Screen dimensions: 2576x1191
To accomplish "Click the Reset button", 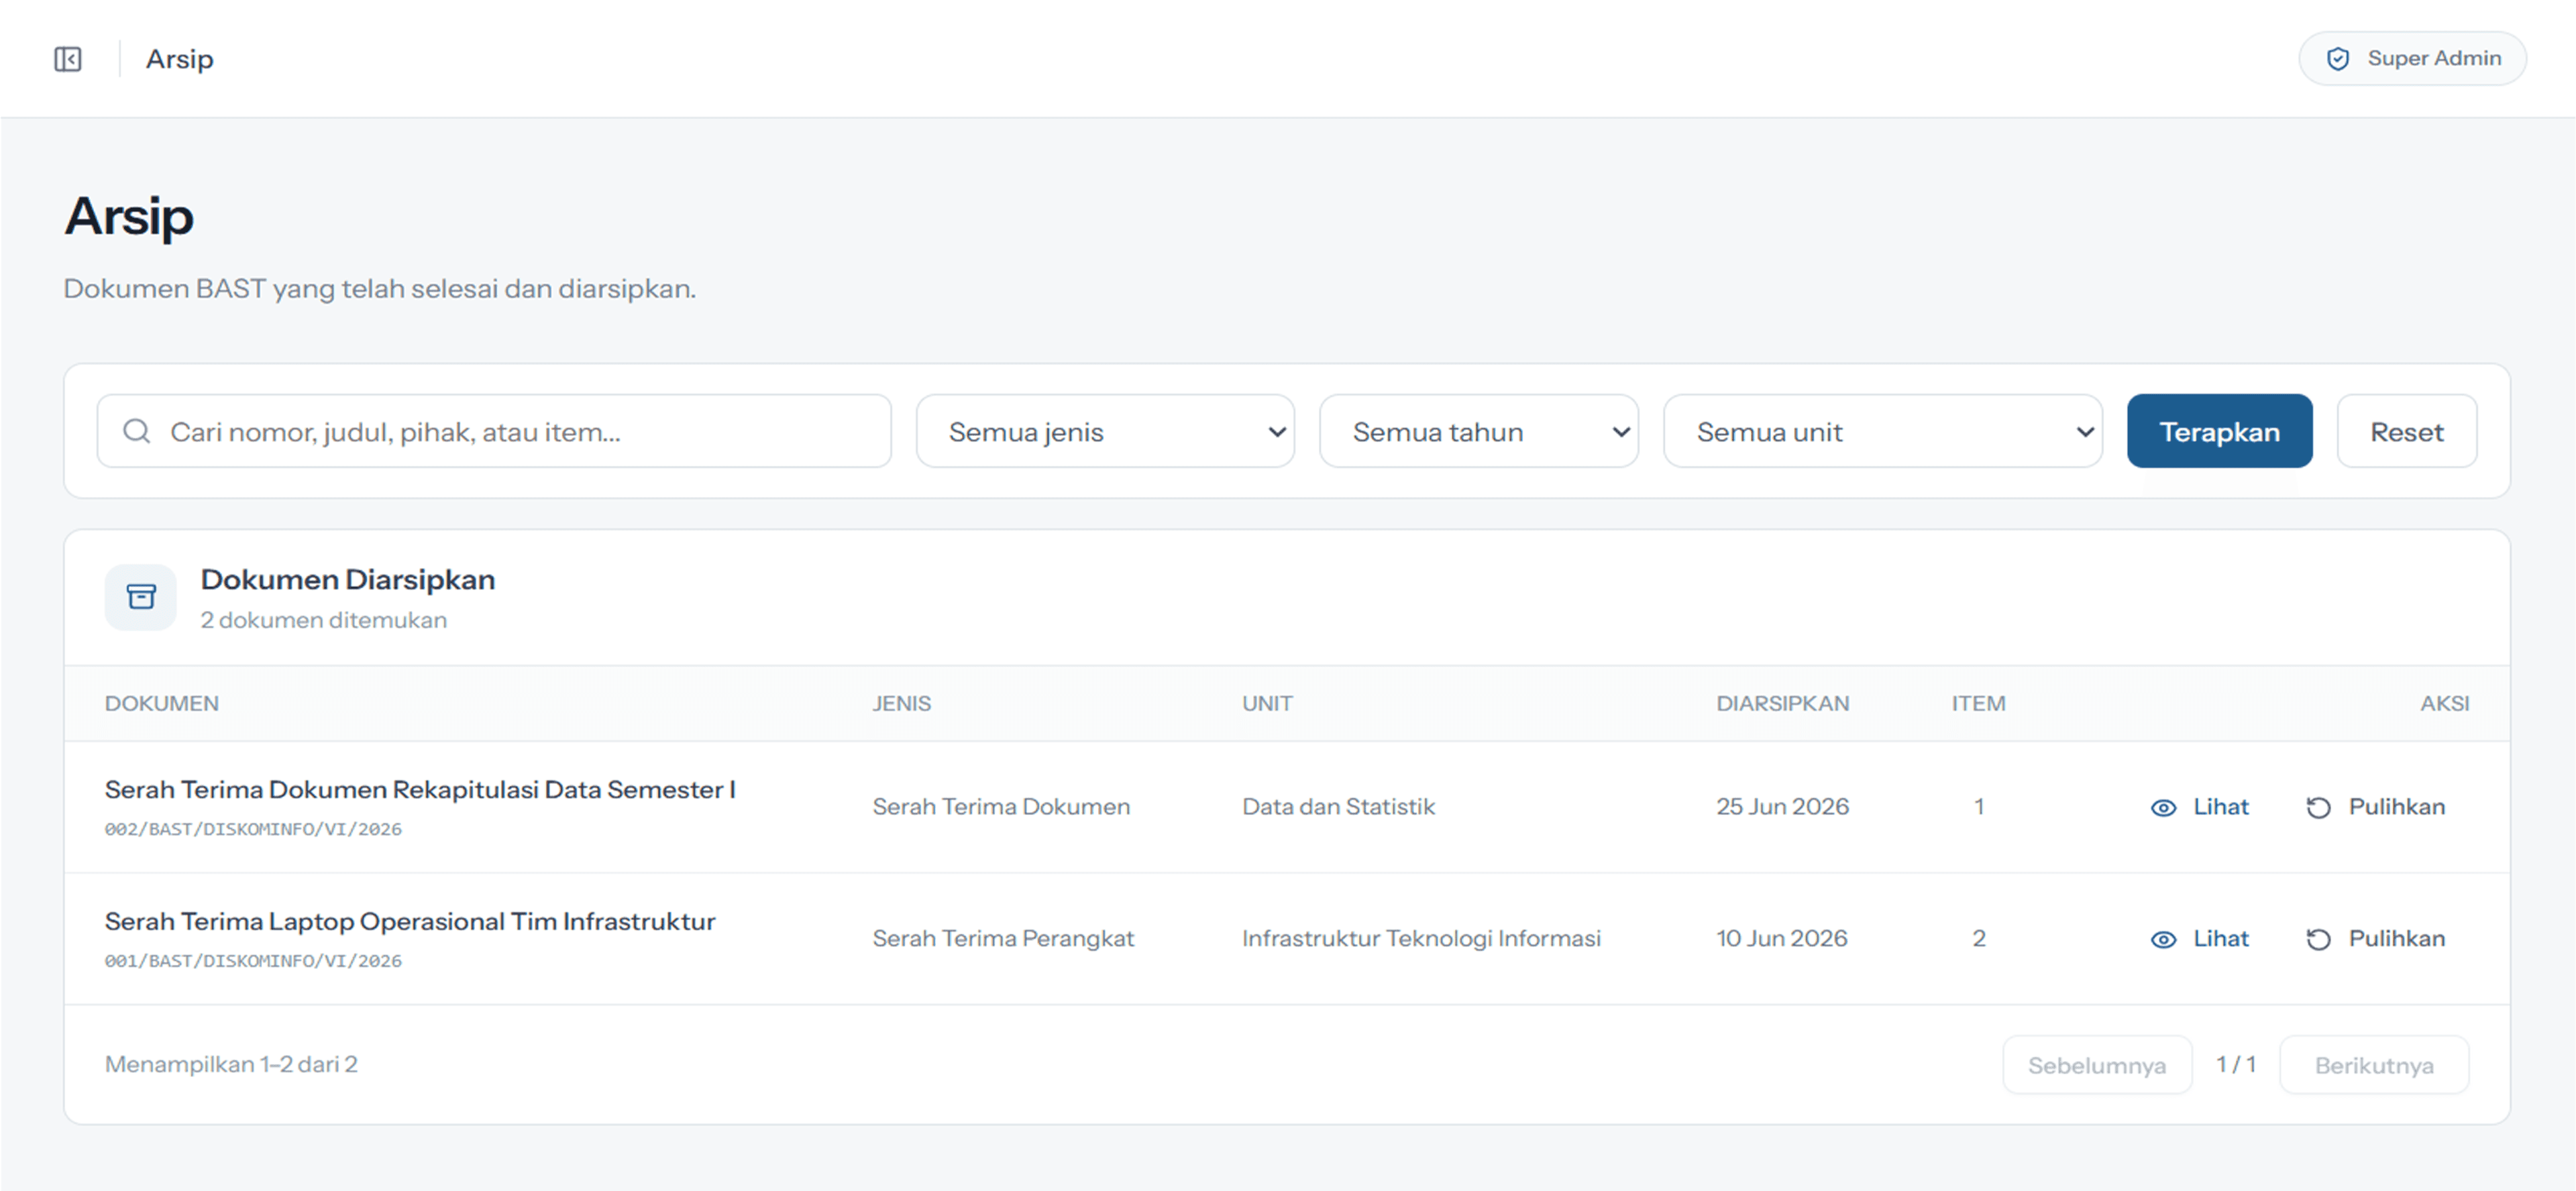I will coord(2407,431).
